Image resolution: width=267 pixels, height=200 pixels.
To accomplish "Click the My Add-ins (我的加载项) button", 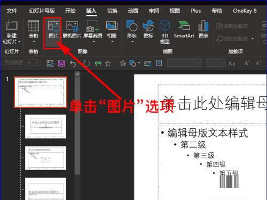I will click(x=232, y=39).
